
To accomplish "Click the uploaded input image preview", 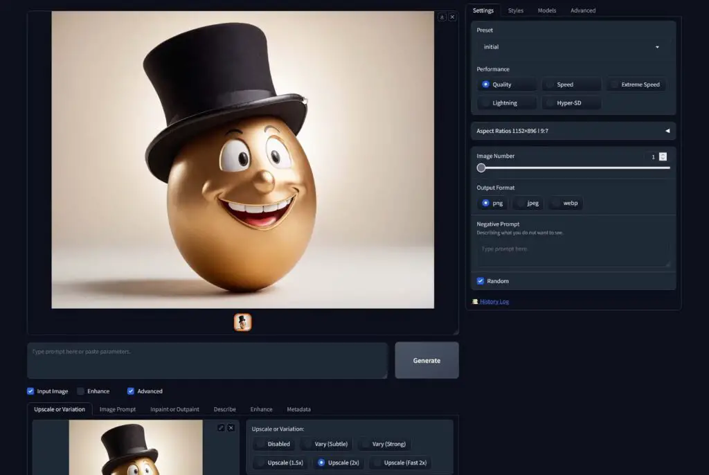I will [x=136, y=447].
